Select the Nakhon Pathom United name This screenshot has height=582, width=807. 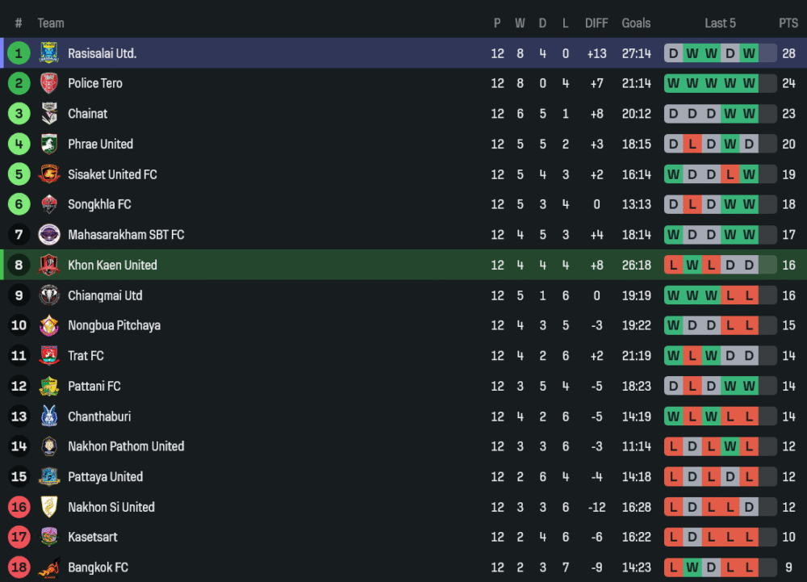126,446
